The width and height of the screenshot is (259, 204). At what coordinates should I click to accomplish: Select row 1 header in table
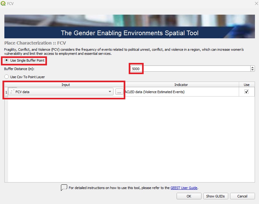tap(6, 92)
